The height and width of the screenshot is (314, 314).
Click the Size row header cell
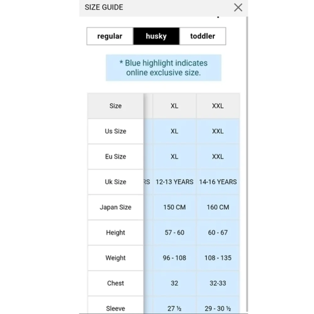[116, 106]
